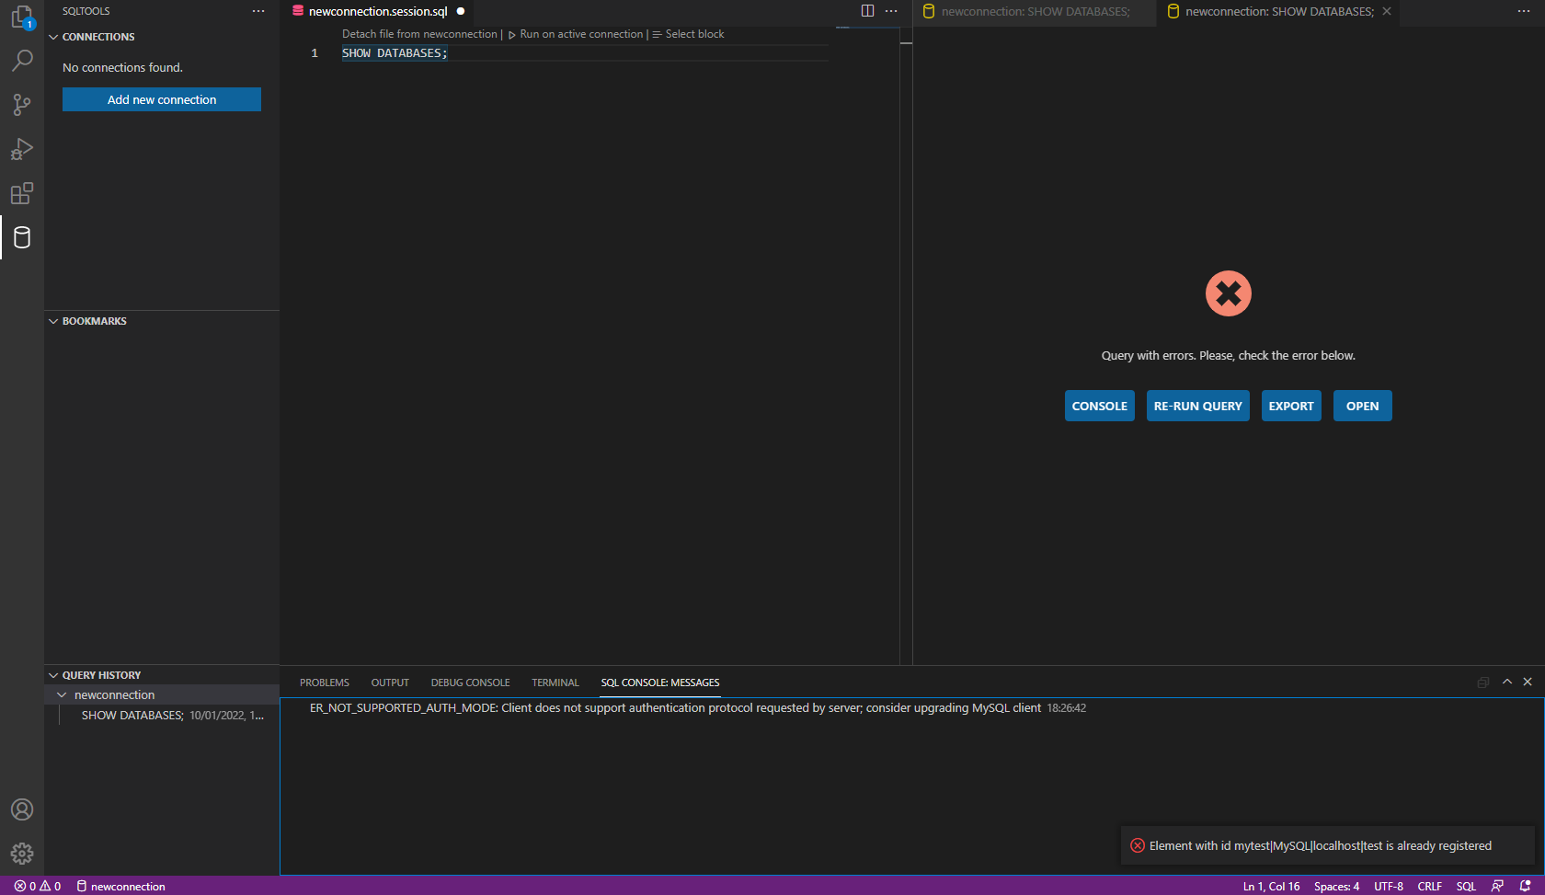The image size is (1545, 895).
Task: Click the 18:26:42 timestamp in SQL console
Action: click(x=1067, y=707)
